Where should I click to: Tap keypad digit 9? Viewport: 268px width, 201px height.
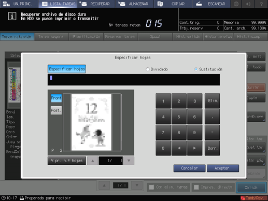pos(194,133)
